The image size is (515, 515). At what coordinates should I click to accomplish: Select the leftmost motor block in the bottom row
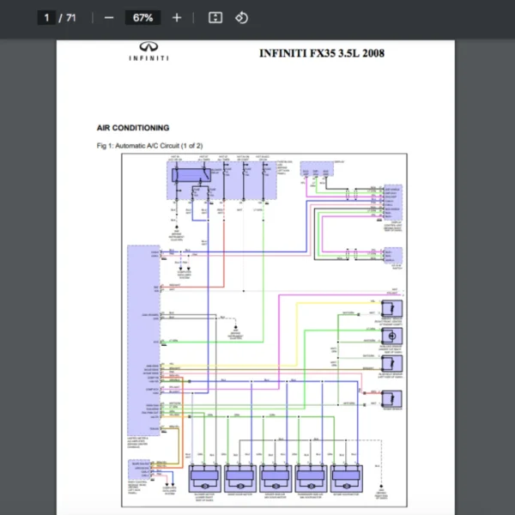pyautogui.click(x=204, y=477)
